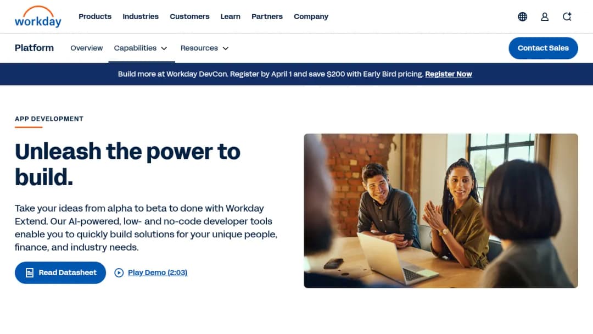
Task: Go to the Overview tab
Action: pyautogui.click(x=87, y=48)
